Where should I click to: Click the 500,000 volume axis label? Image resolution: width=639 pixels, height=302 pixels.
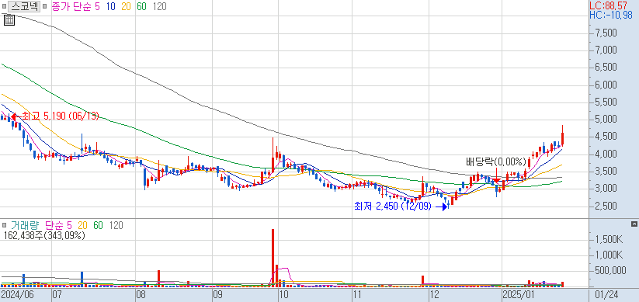610,271
